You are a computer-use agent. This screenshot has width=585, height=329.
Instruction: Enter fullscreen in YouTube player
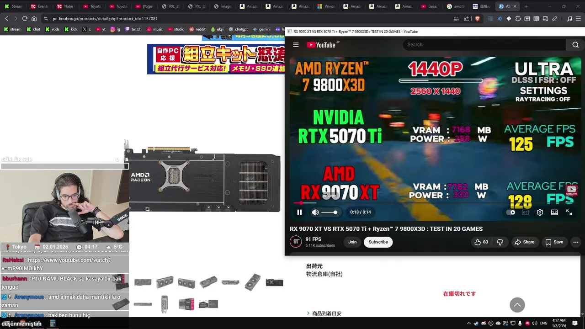coord(569,212)
